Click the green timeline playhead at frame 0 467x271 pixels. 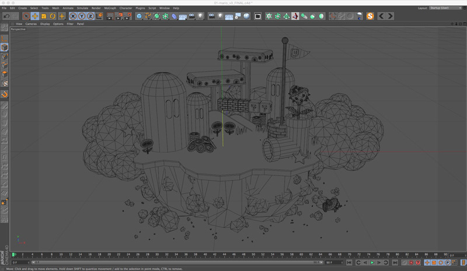pos(13,255)
